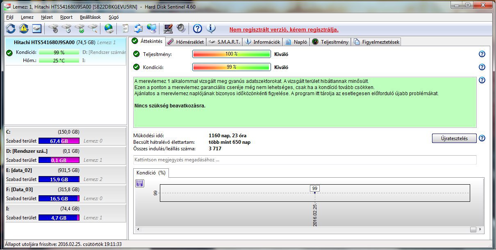Select the Kondíció (%) chart tab
Viewport: 496px width, 250px height.
(x=151, y=173)
